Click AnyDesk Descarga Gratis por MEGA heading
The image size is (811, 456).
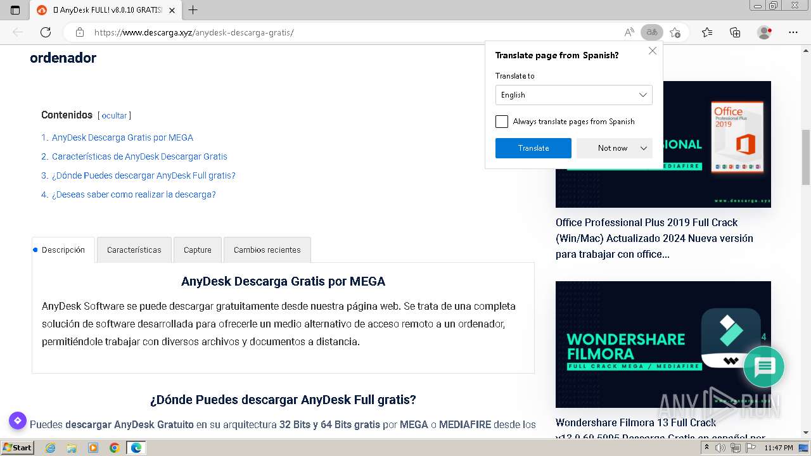pyautogui.click(x=283, y=281)
